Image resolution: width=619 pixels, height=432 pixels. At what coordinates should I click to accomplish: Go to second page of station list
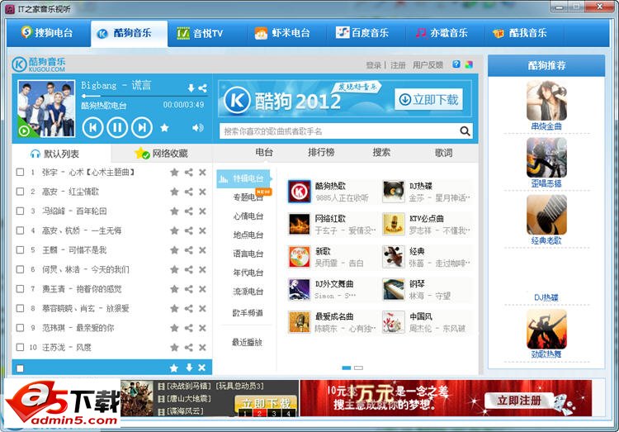(358, 368)
